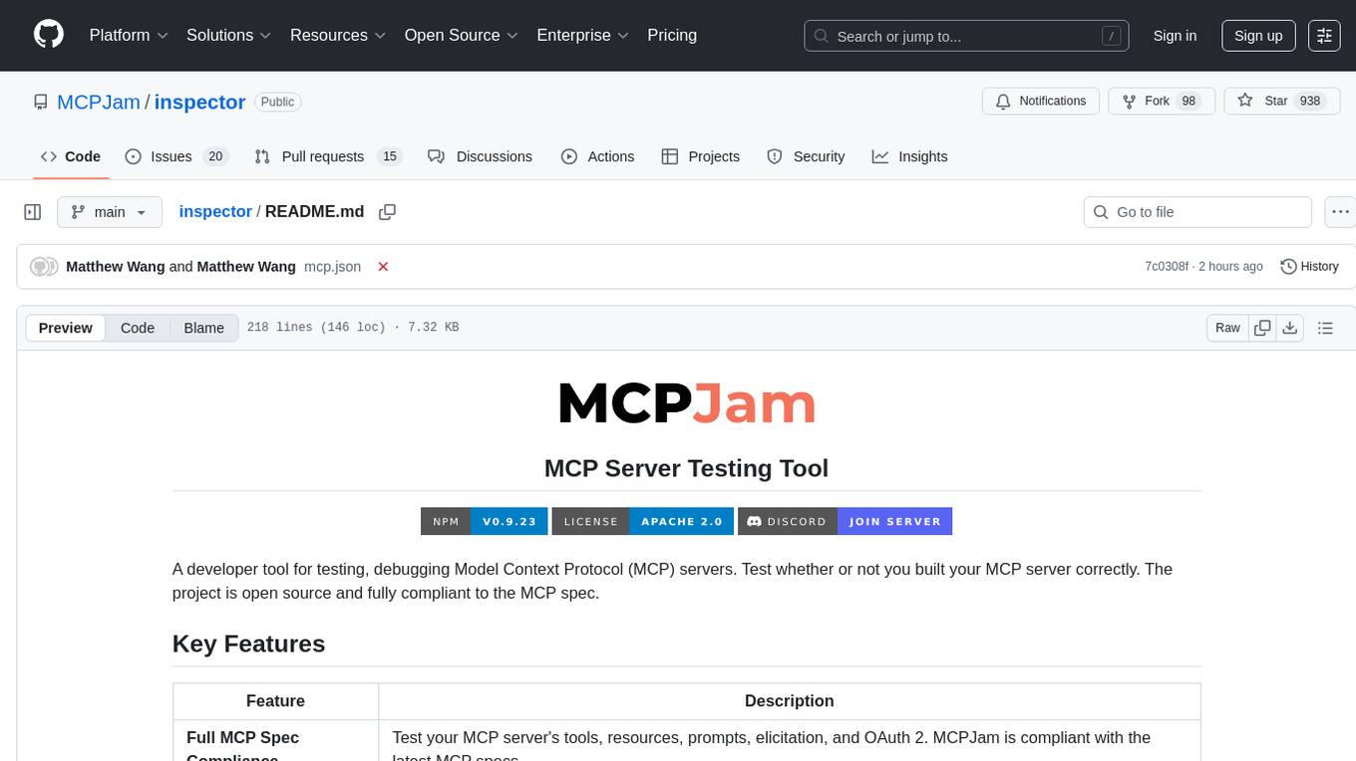Click the Sign up button
Image resolution: width=1356 pixels, height=761 pixels.
click(x=1258, y=36)
